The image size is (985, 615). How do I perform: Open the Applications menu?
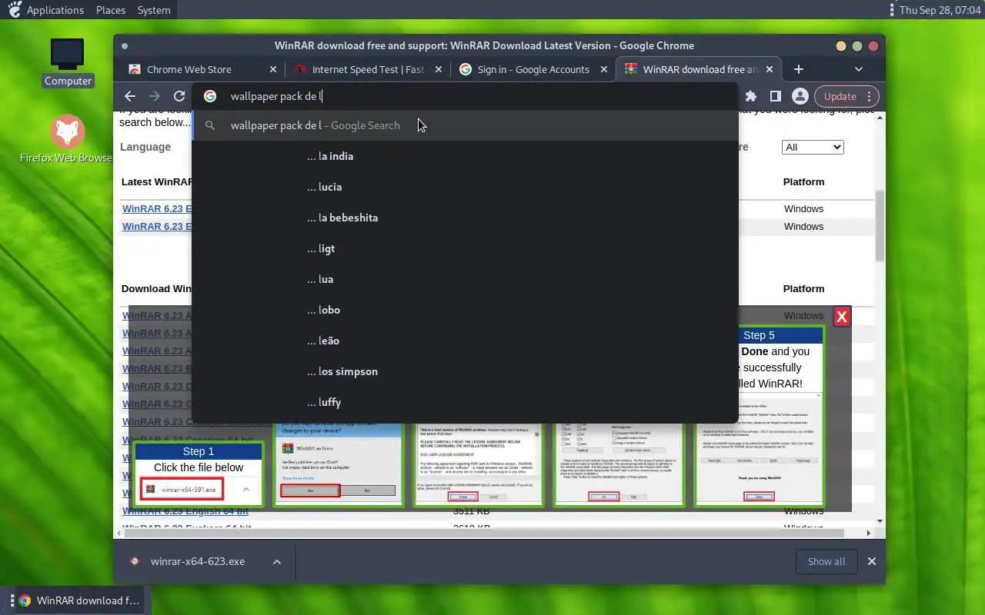(55, 10)
